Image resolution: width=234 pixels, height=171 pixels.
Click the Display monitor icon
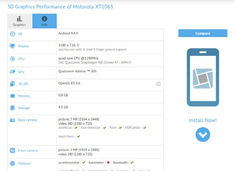pyautogui.click(x=12, y=46)
